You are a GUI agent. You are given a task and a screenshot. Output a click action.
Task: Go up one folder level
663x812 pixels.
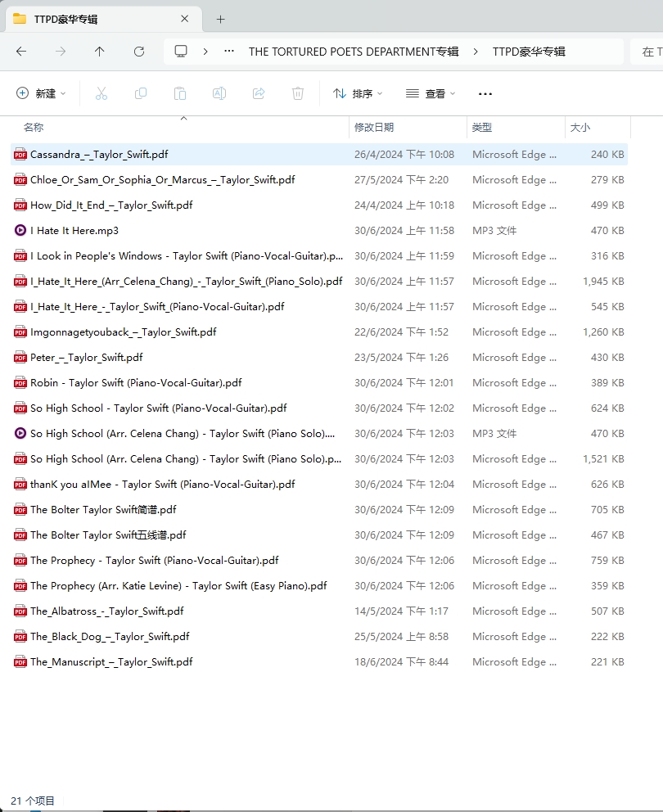100,52
